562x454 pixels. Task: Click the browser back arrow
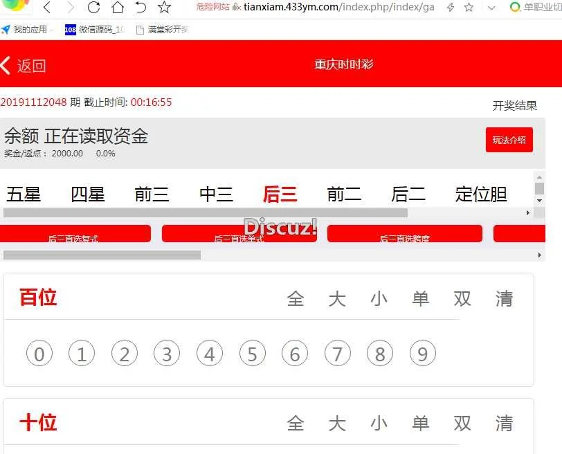pos(47,8)
